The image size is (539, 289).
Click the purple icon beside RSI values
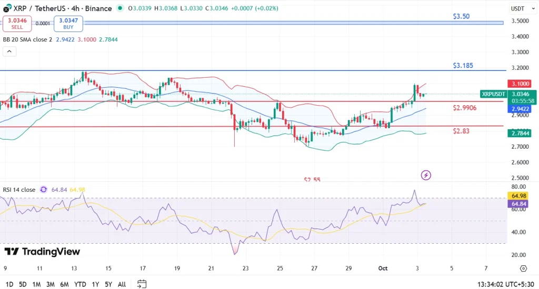coord(44,190)
